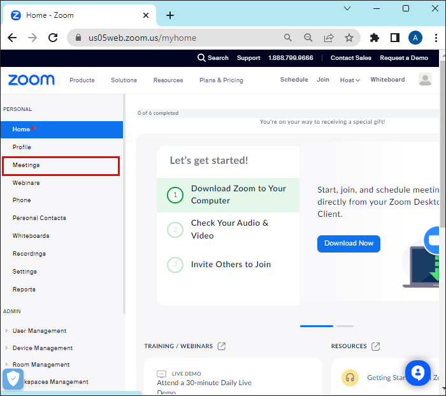Click the lock icon in address bar
Viewport: 446px width, 396px height.
click(x=78, y=38)
